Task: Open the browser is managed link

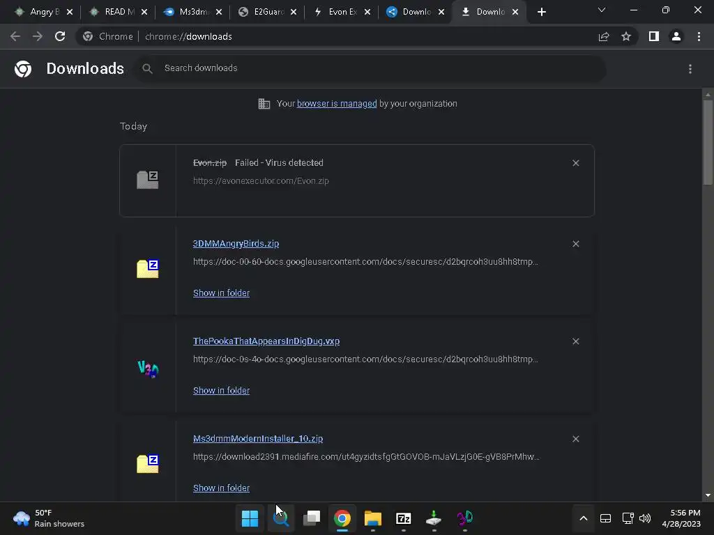Action: coord(337,104)
